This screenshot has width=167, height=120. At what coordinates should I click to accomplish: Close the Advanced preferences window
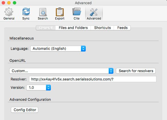3,3
